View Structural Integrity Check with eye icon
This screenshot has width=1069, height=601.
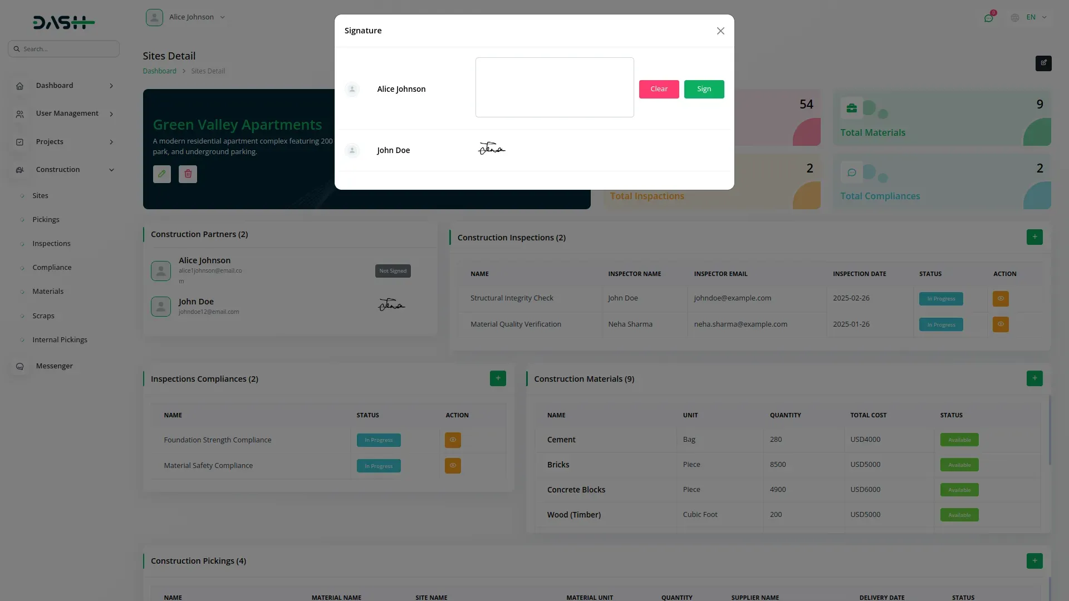tap(1001, 299)
